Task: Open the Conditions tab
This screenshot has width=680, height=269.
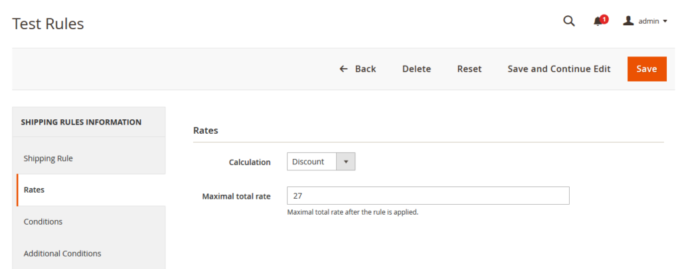Action: click(43, 221)
